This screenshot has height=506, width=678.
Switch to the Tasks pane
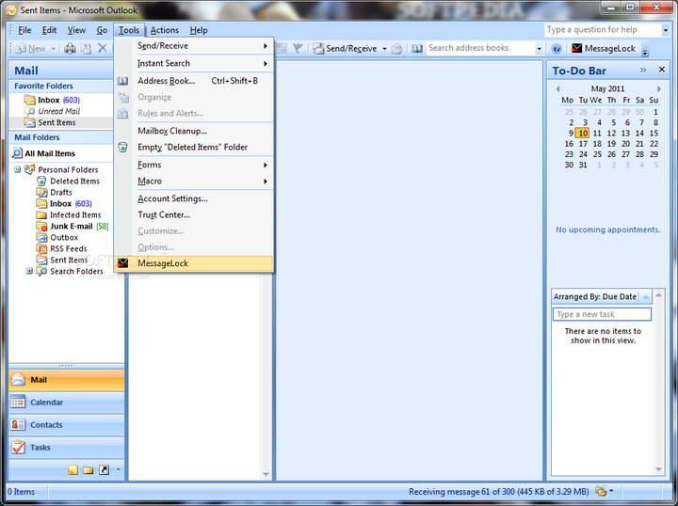coord(67,448)
